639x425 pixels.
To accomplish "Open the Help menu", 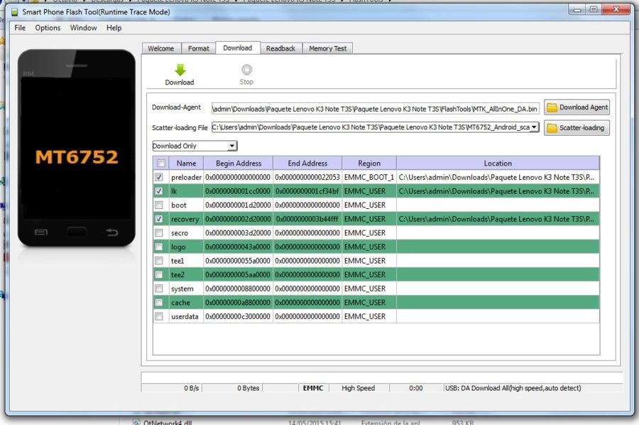I will pos(114,28).
